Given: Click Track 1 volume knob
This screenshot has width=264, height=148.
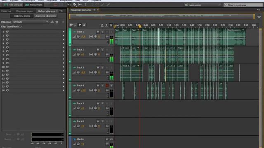Looking at the screenshot, I should coord(78,37).
